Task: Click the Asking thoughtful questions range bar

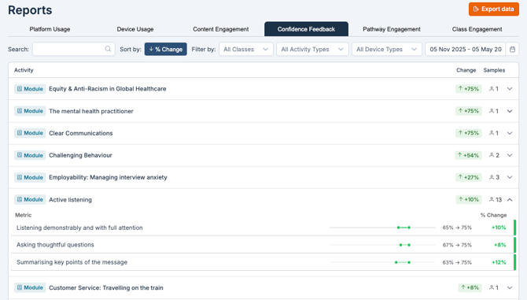Action: point(382,245)
